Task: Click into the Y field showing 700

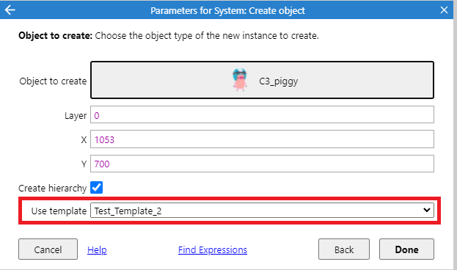Action: (262, 164)
